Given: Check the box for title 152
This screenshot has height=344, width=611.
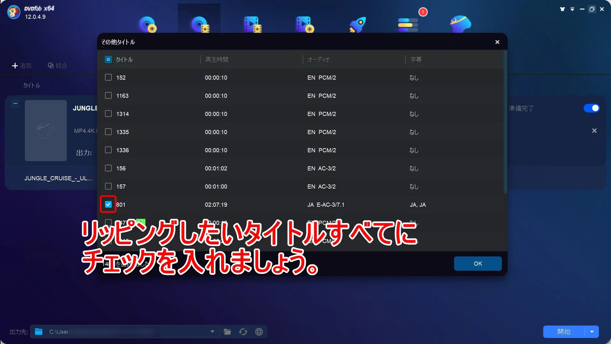Looking at the screenshot, I should 108,77.
